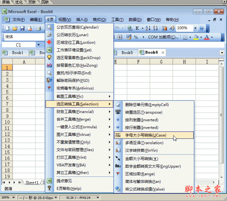Expand VBA开发者(VBA) submenu

tap(79, 165)
